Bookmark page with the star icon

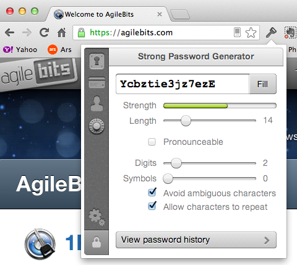pyautogui.click(x=251, y=33)
